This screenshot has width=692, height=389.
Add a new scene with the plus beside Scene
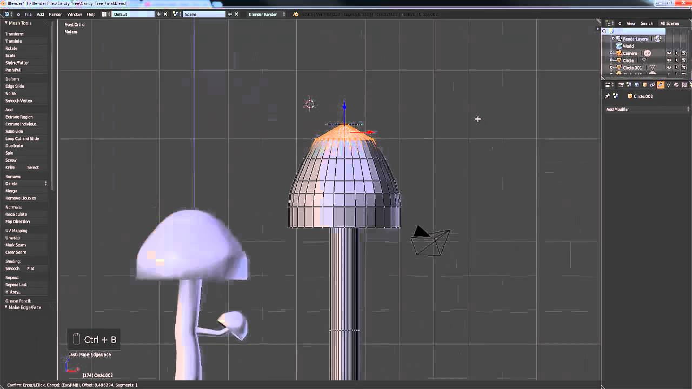click(230, 14)
